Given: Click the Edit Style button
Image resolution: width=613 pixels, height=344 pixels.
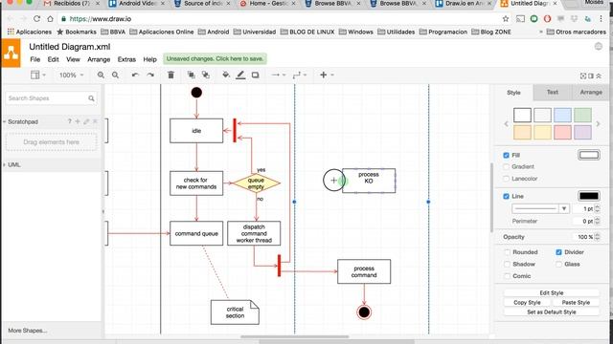Looking at the screenshot, I should pos(552,293).
